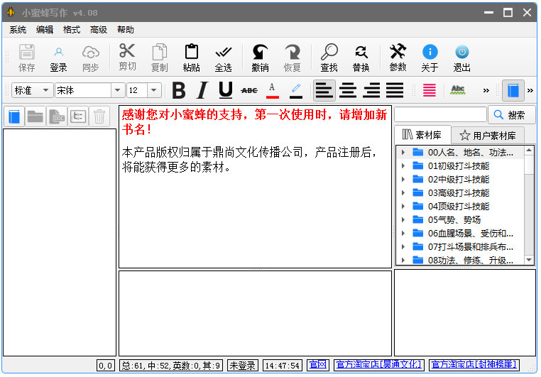
Task: Click the red font color button
Action: pos(273,90)
